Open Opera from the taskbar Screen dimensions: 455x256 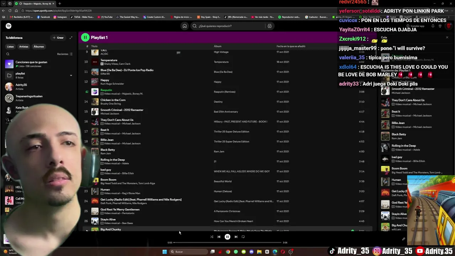(x=283, y=252)
